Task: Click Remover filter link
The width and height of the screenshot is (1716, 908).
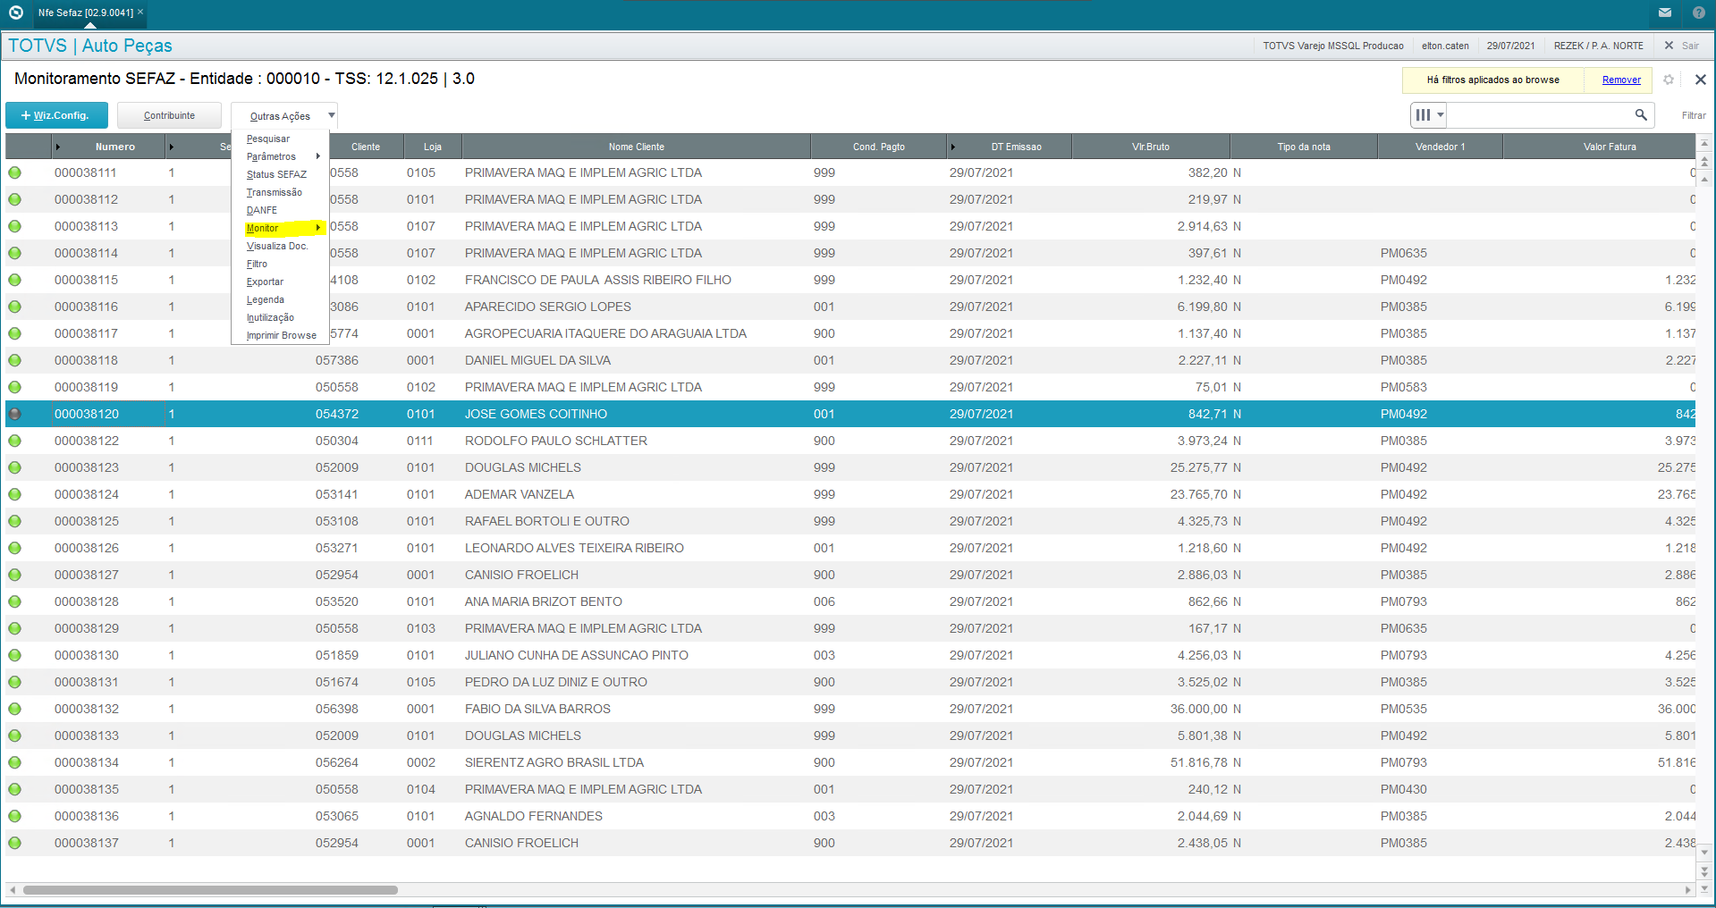Action: [x=1621, y=80]
